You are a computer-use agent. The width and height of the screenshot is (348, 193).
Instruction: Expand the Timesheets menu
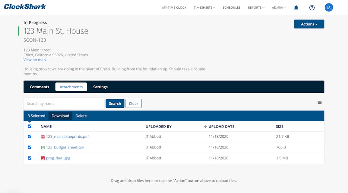pyautogui.click(x=204, y=8)
